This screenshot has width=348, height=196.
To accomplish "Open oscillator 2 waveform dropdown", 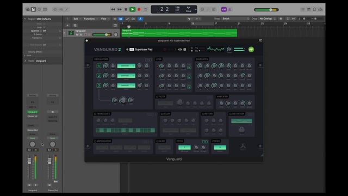I will pyautogui.click(x=126, y=76).
